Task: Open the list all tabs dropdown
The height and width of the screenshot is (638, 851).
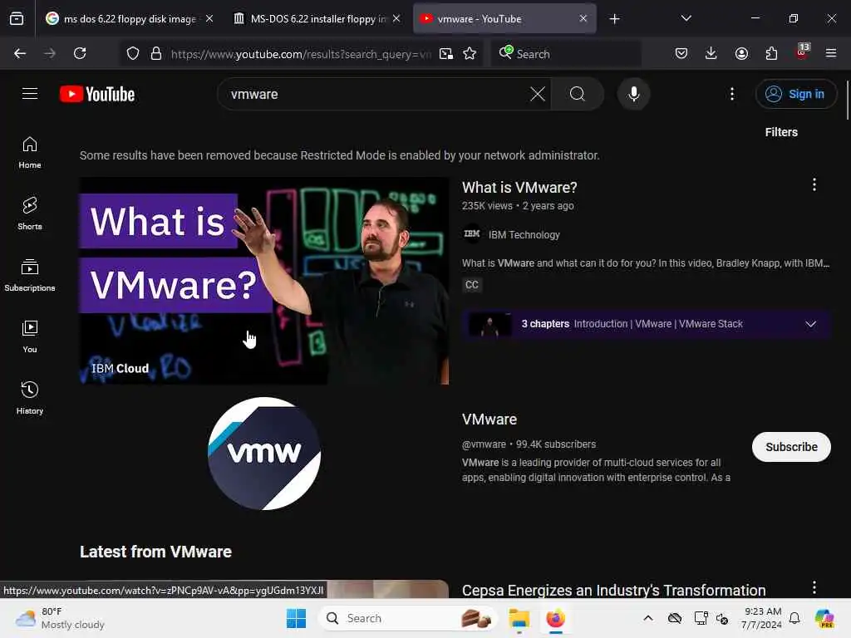Action: [686, 18]
